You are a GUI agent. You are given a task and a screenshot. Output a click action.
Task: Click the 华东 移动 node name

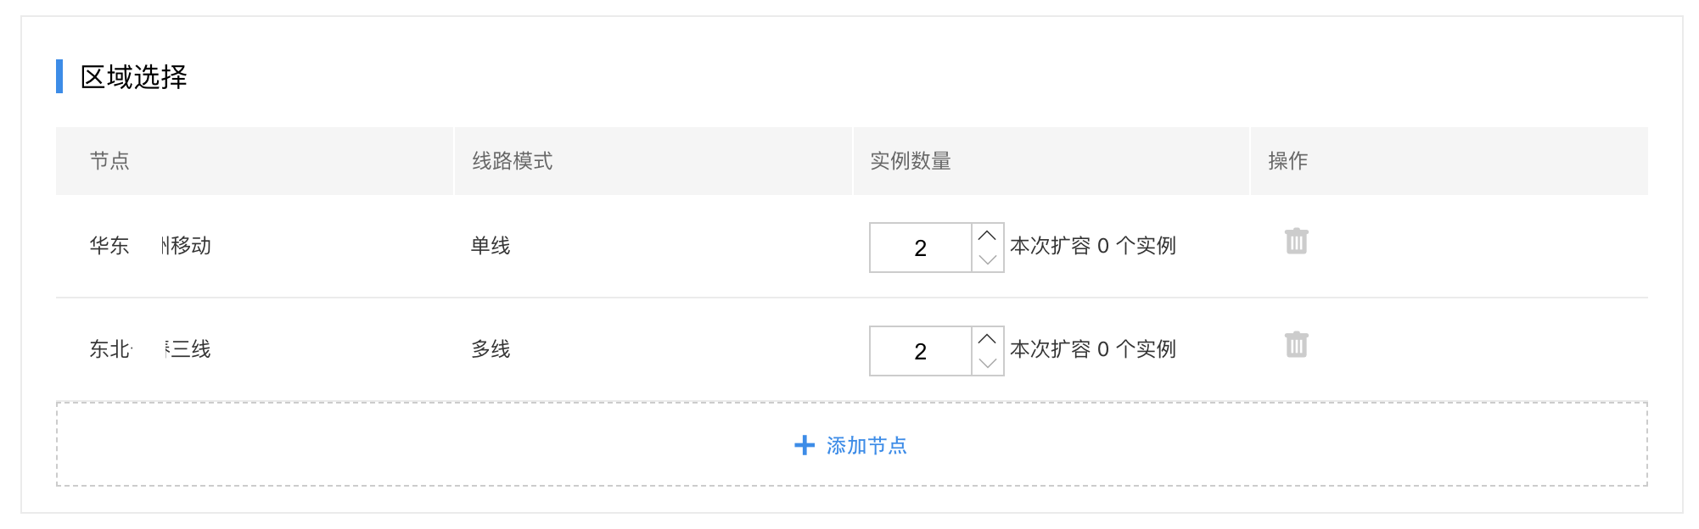pos(150,246)
